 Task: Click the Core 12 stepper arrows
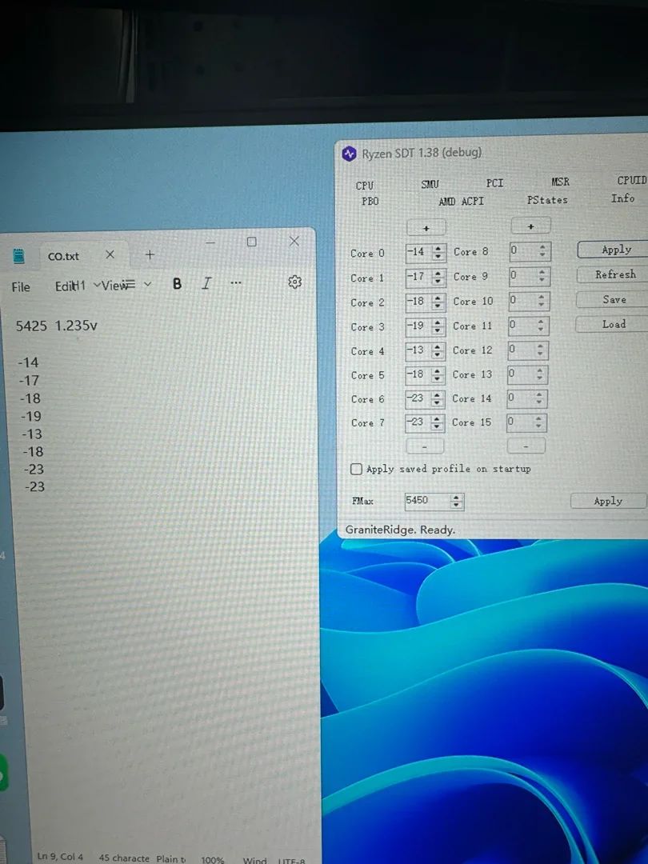(541, 350)
